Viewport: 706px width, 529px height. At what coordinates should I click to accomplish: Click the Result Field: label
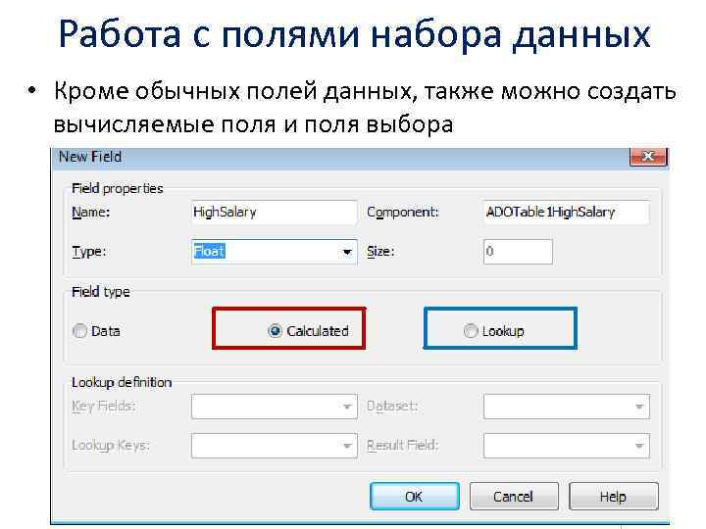pyautogui.click(x=403, y=446)
